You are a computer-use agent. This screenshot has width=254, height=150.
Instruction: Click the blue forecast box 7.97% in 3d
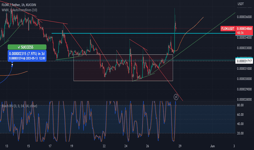coord(27,56)
